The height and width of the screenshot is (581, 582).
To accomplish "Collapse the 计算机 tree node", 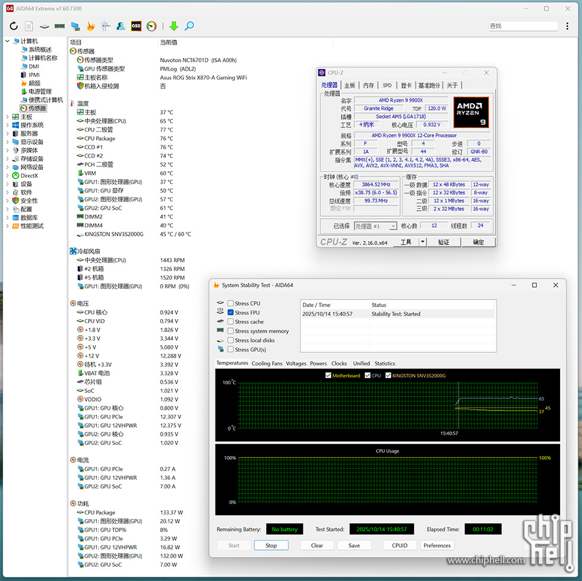I will (7, 41).
